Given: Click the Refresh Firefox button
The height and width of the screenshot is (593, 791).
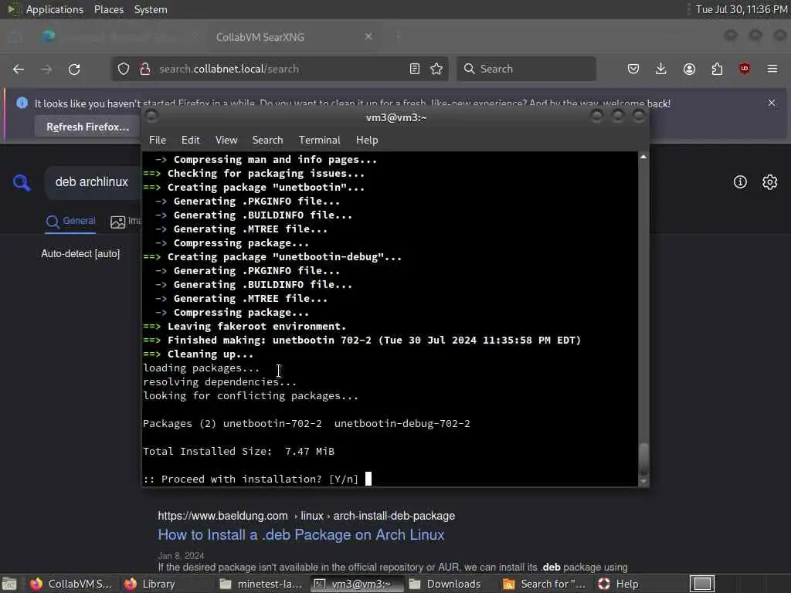Looking at the screenshot, I should [88, 127].
